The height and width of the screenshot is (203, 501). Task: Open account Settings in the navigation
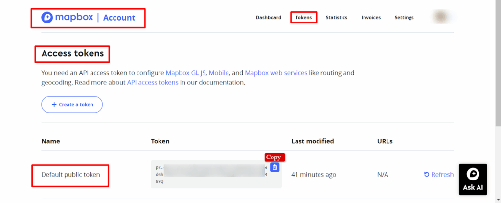pyautogui.click(x=404, y=18)
